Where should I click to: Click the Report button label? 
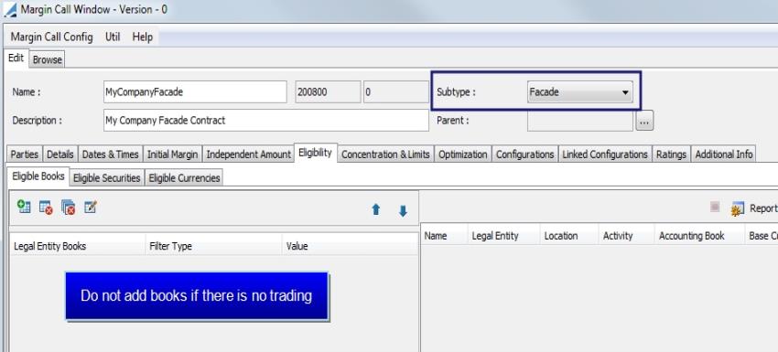pos(763,208)
